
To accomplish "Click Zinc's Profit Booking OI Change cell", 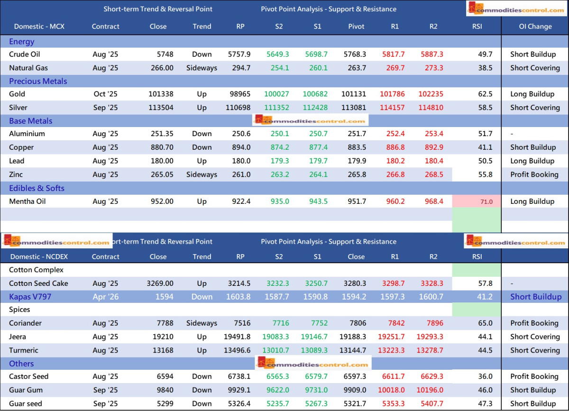I will tap(534, 174).
